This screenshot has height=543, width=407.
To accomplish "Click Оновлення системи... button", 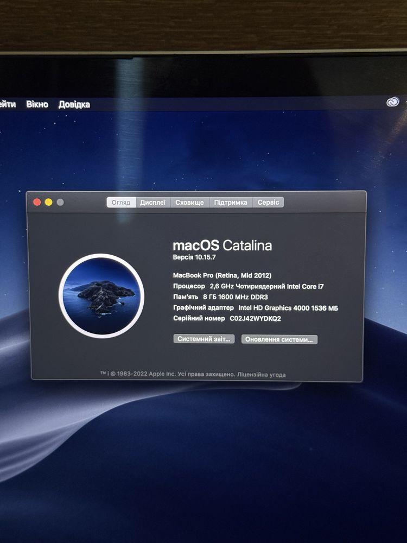I will pyautogui.click(x=279, y=339).
